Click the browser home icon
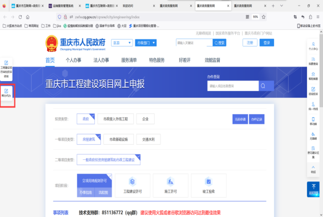Image resolution: width=323 pixels, height=217 pixels. [x=28, y=17]
